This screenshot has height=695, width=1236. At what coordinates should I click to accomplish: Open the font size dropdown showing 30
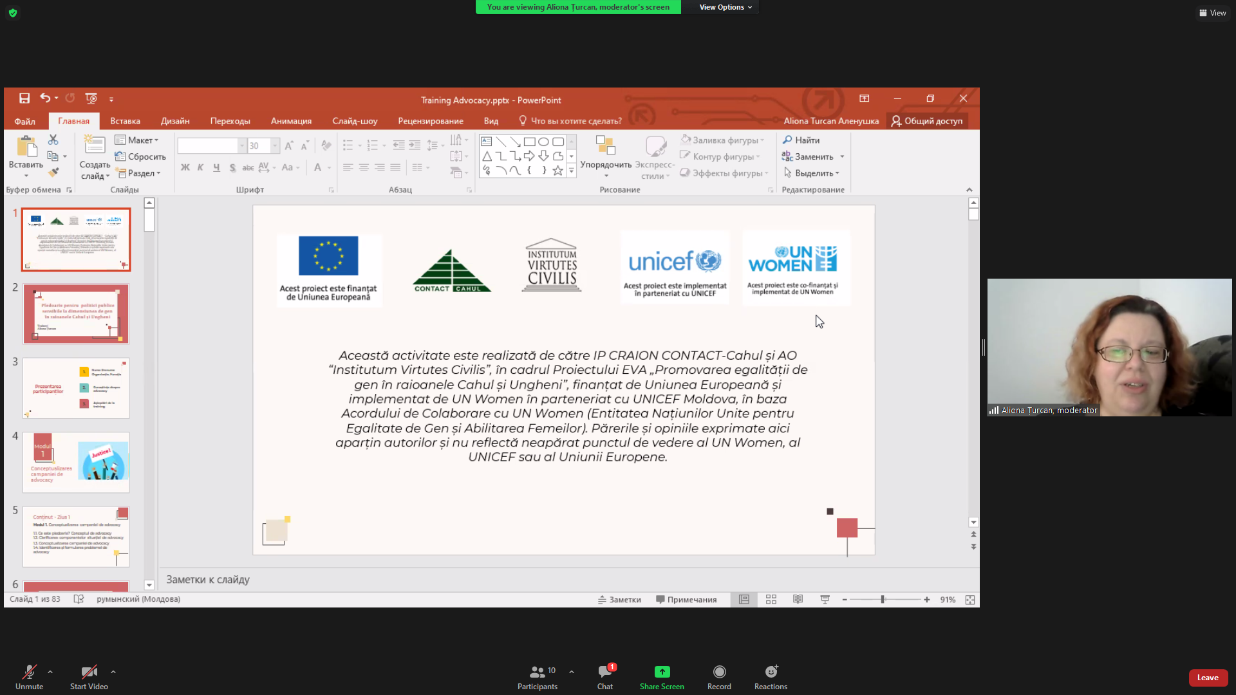pyautogui.click(x=275, y=146)
